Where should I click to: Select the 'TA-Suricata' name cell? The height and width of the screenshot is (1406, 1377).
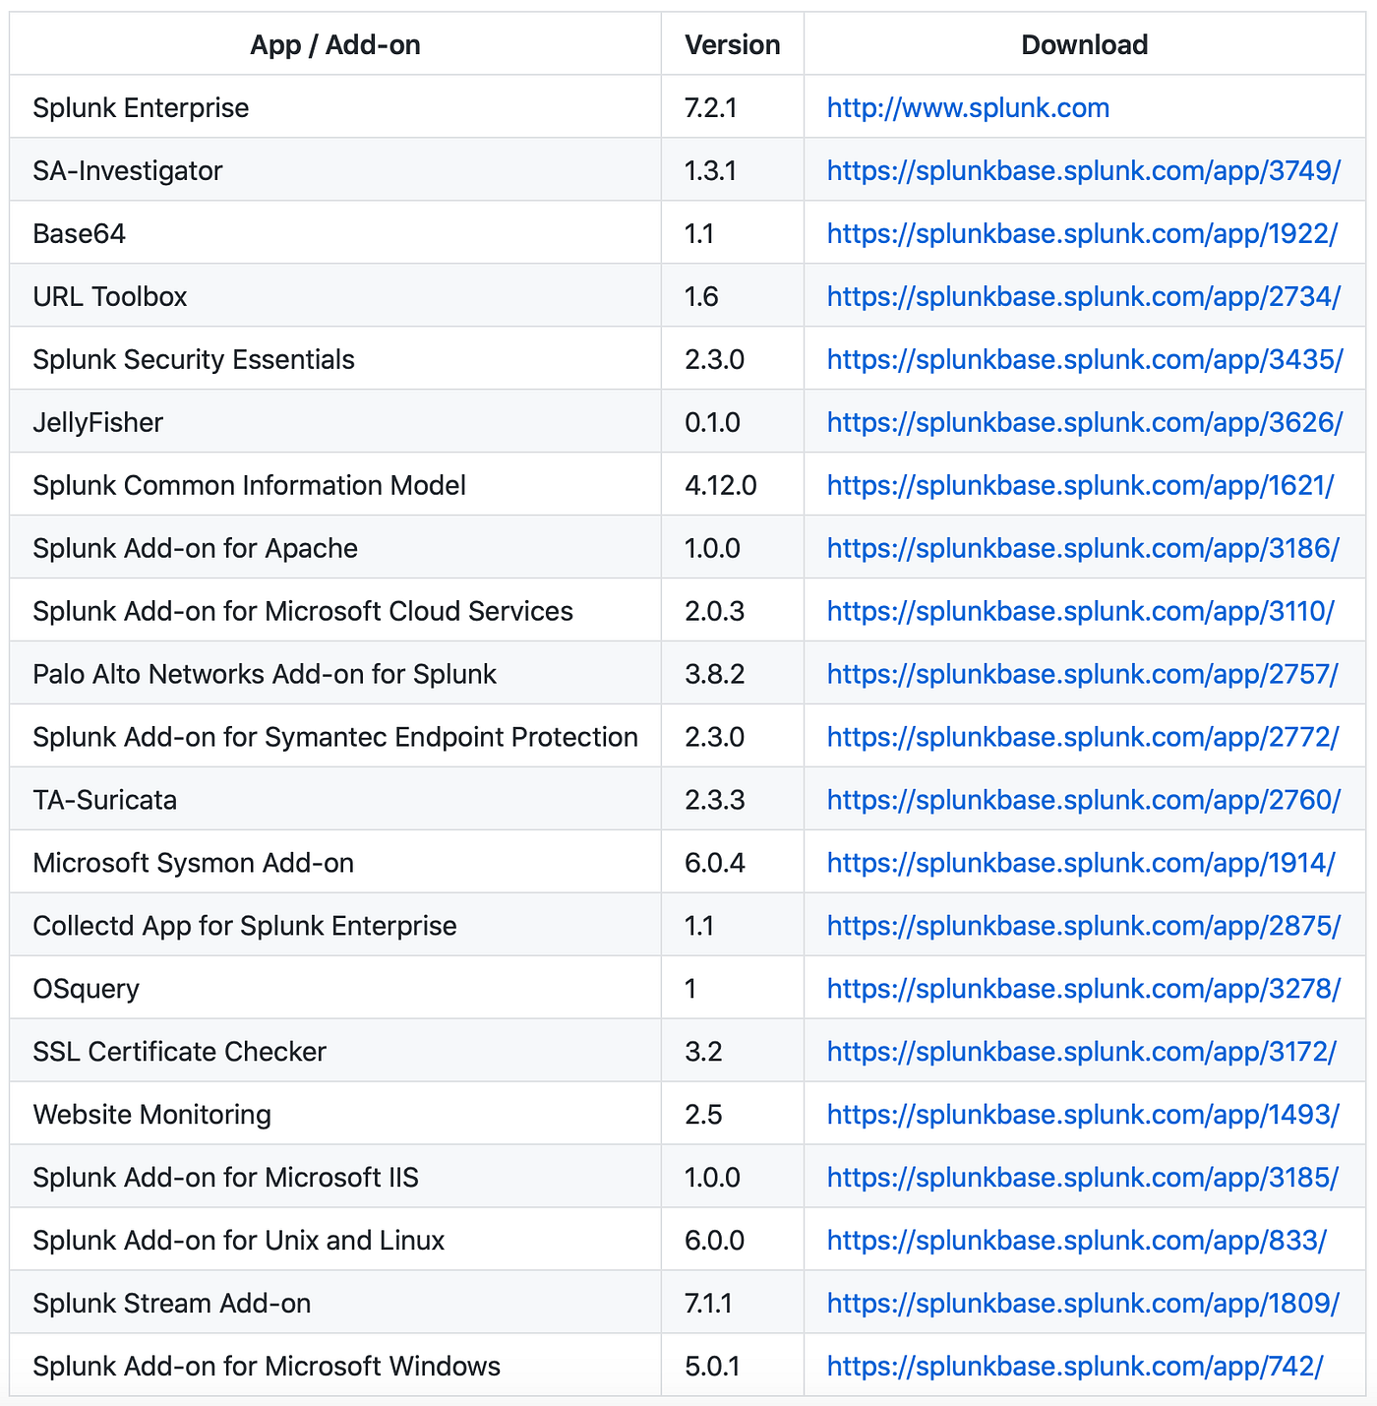tap(335, 800)
